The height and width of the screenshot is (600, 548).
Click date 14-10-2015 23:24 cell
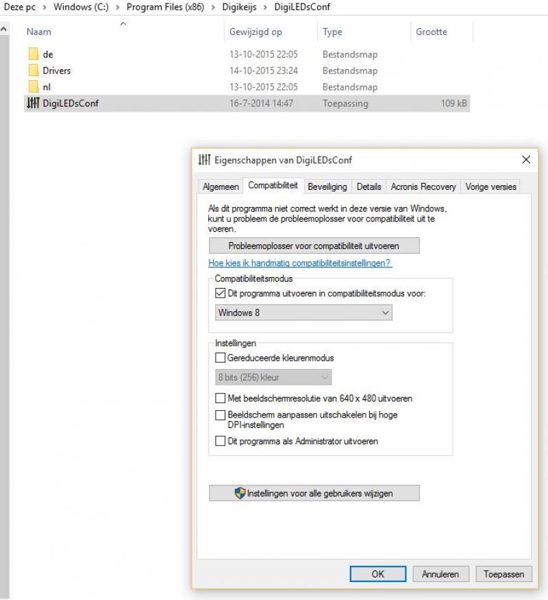[263, 71]
